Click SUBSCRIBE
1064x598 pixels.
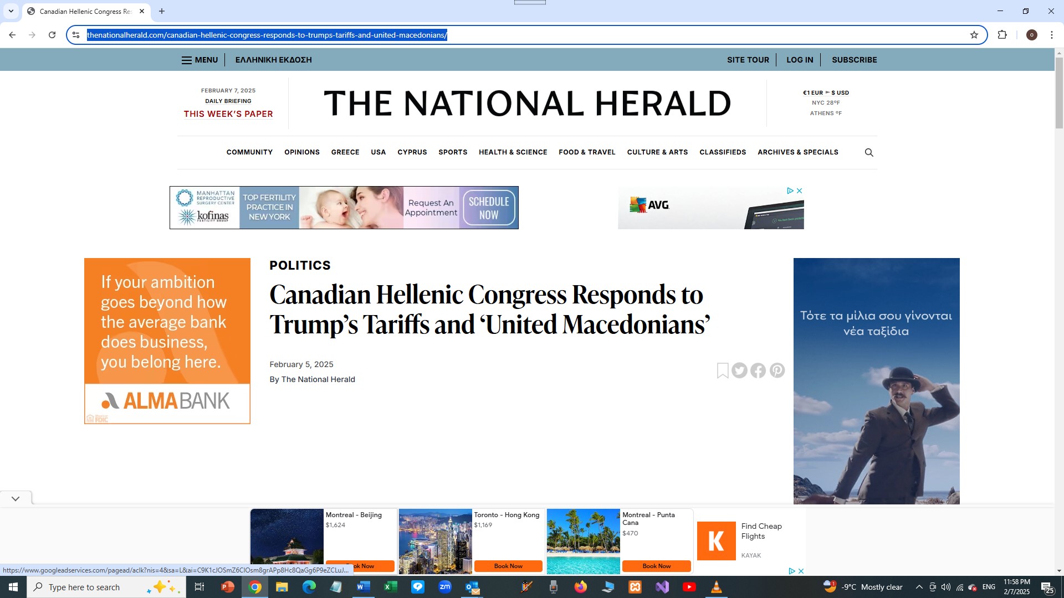(x=855, y=60)
